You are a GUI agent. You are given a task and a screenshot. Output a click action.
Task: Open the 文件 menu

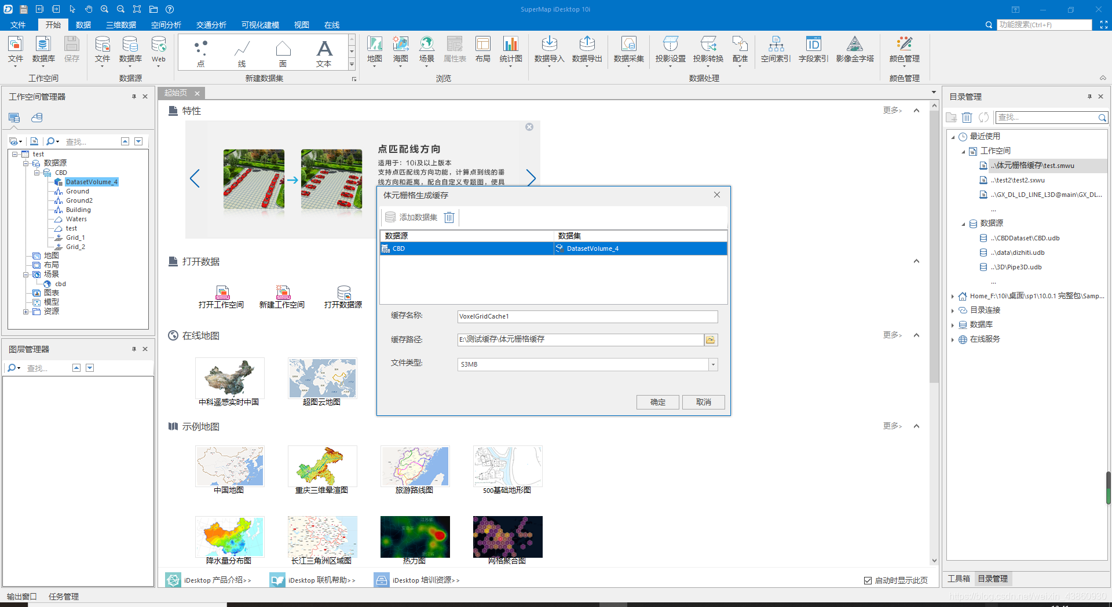point(18,25)
